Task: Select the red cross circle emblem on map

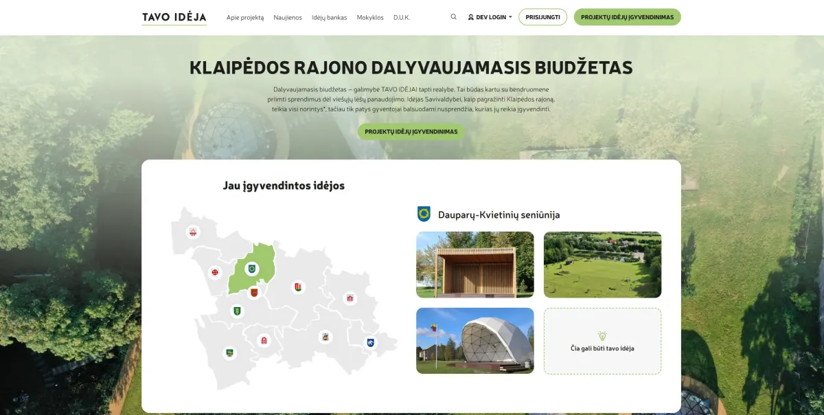Action: (215, 273)
